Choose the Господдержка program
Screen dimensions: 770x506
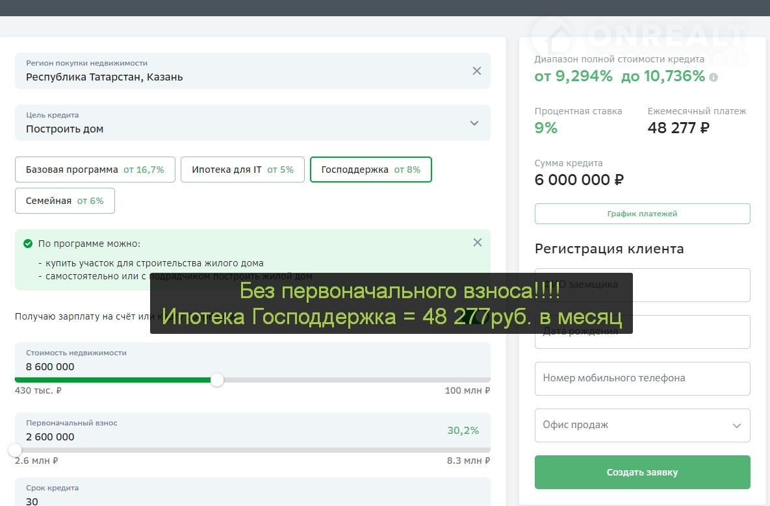[370, 170]
